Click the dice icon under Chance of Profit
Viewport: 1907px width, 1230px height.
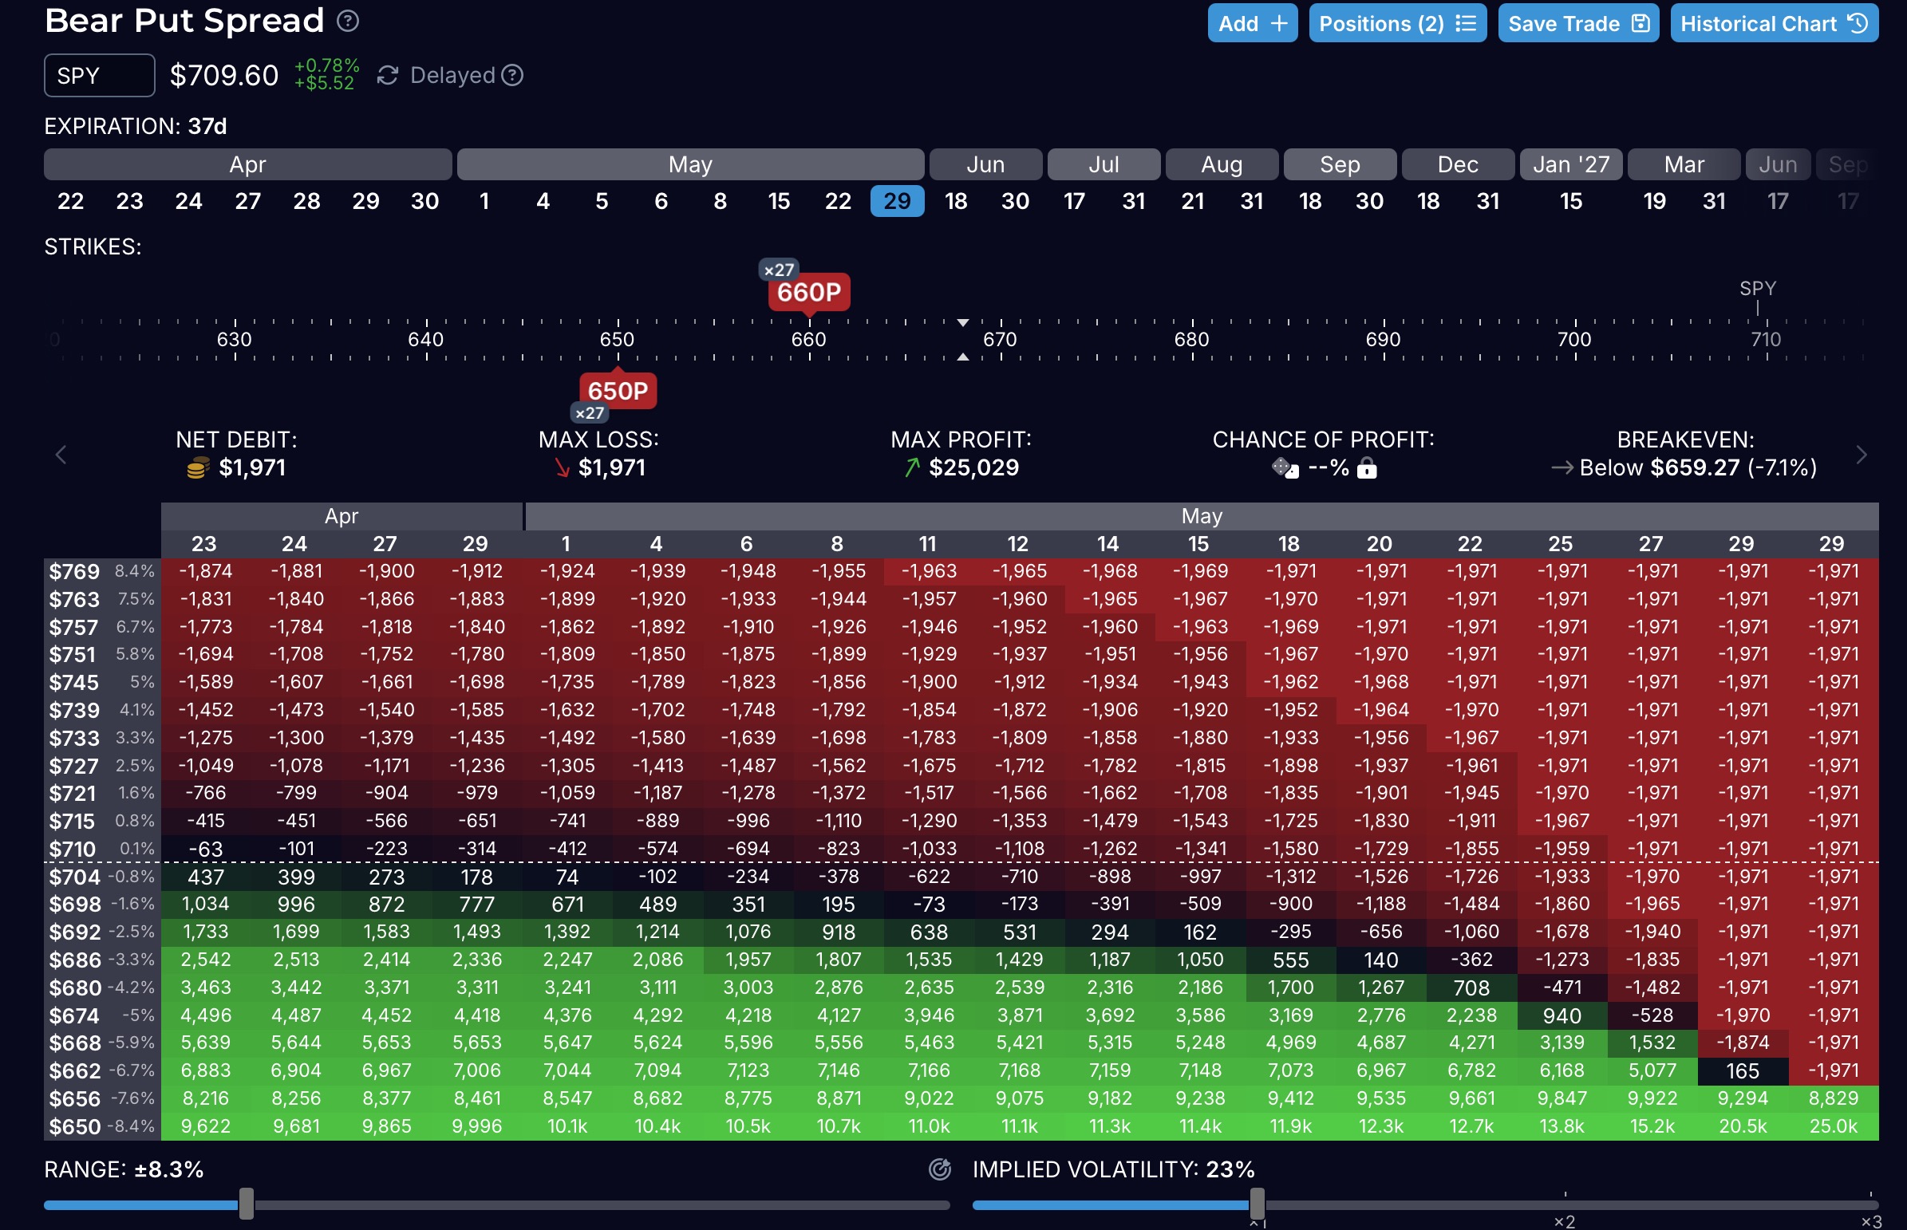pos(1285,468)
